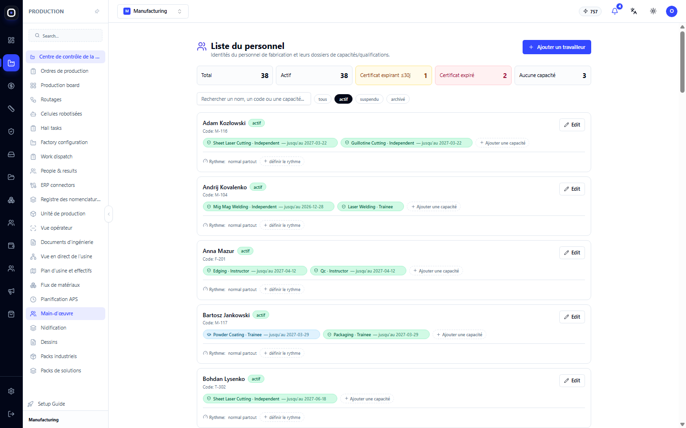The width and height of the screenshot is (686, 428).
Task: Select the 'tous' status filter
Action: tap(323, 99)
